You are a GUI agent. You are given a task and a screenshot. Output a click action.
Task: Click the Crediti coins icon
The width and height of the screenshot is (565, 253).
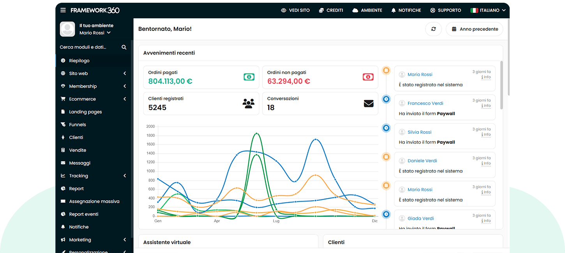(x=321, y=11)
